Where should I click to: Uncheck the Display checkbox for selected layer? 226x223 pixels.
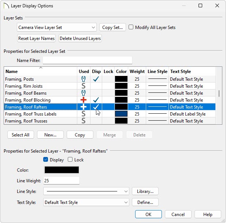(x=45, y=160)
